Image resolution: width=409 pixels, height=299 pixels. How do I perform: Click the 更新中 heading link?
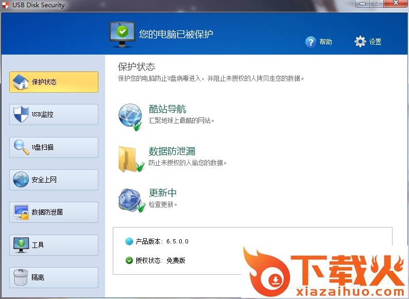(163, 192)
